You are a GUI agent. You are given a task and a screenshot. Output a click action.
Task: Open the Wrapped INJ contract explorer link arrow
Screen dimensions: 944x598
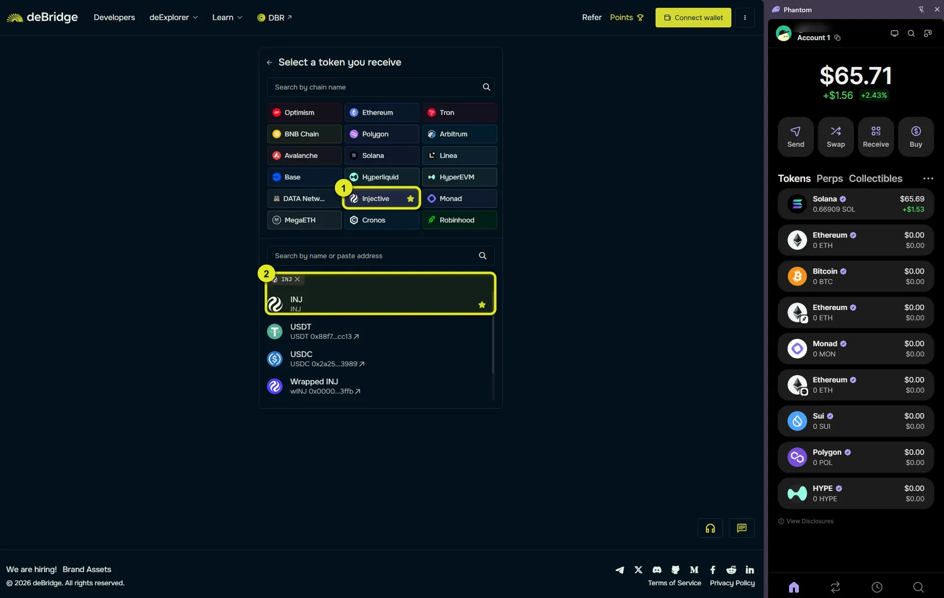click(x=357, y=391)
